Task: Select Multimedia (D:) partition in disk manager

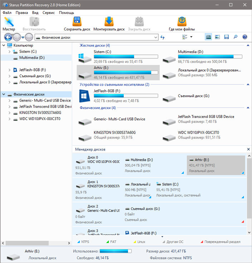Action: coord(154,165)
